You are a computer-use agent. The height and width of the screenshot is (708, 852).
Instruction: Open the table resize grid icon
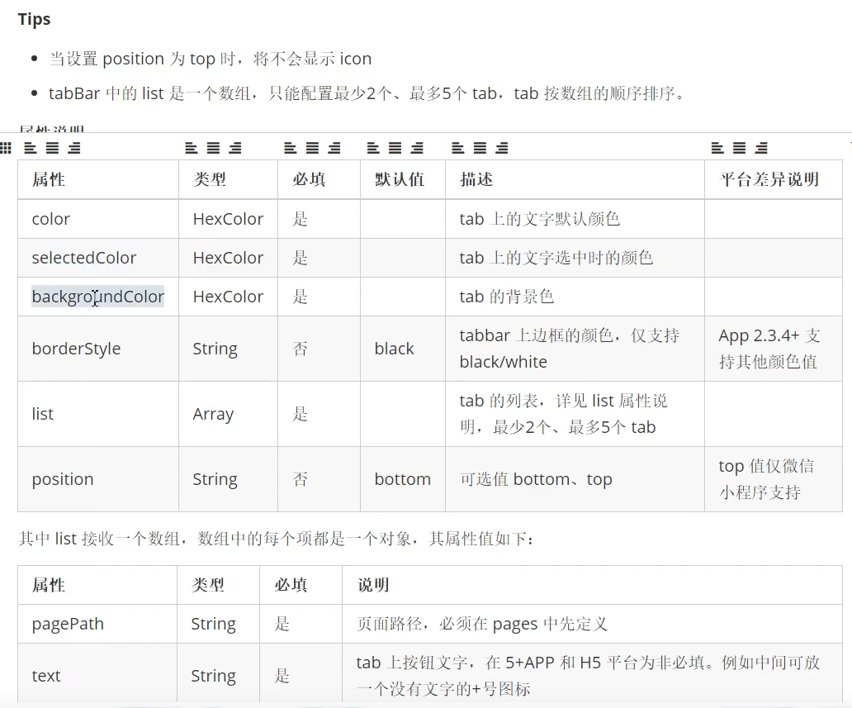6,148
